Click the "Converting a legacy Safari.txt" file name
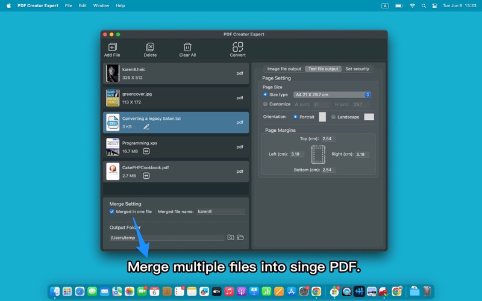Screen dimensions: 482x301 [152, 118]
